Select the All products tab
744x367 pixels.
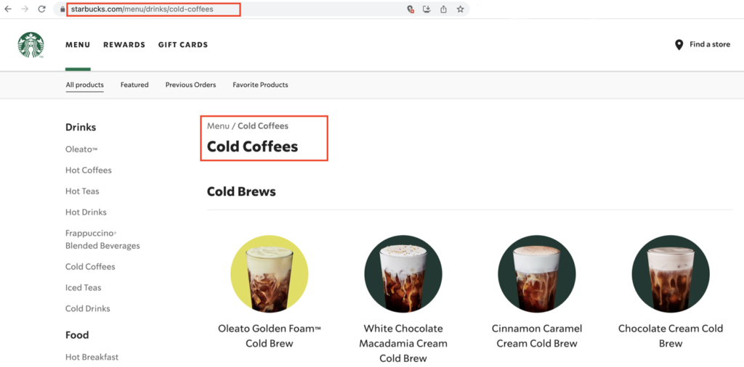coord(84,85)
